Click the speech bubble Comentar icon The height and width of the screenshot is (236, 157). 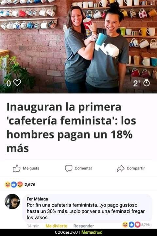point(68,168)
